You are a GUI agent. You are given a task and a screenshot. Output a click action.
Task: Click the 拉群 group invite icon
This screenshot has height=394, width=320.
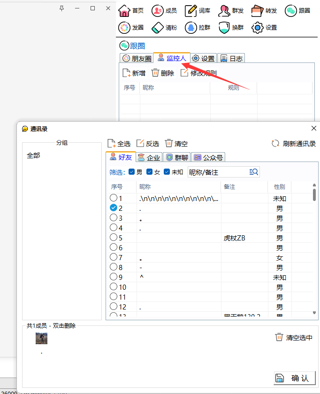190,27
